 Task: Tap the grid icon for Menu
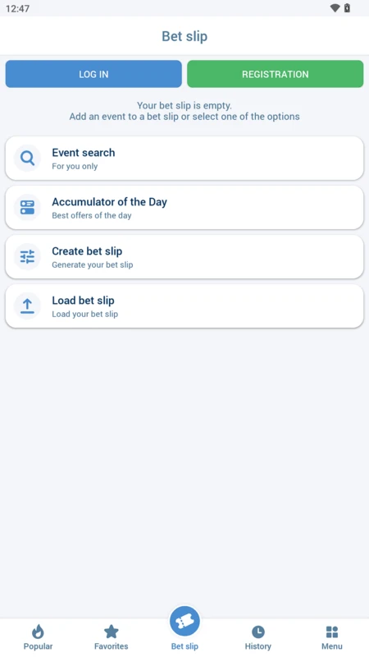(x=332, y=632)
